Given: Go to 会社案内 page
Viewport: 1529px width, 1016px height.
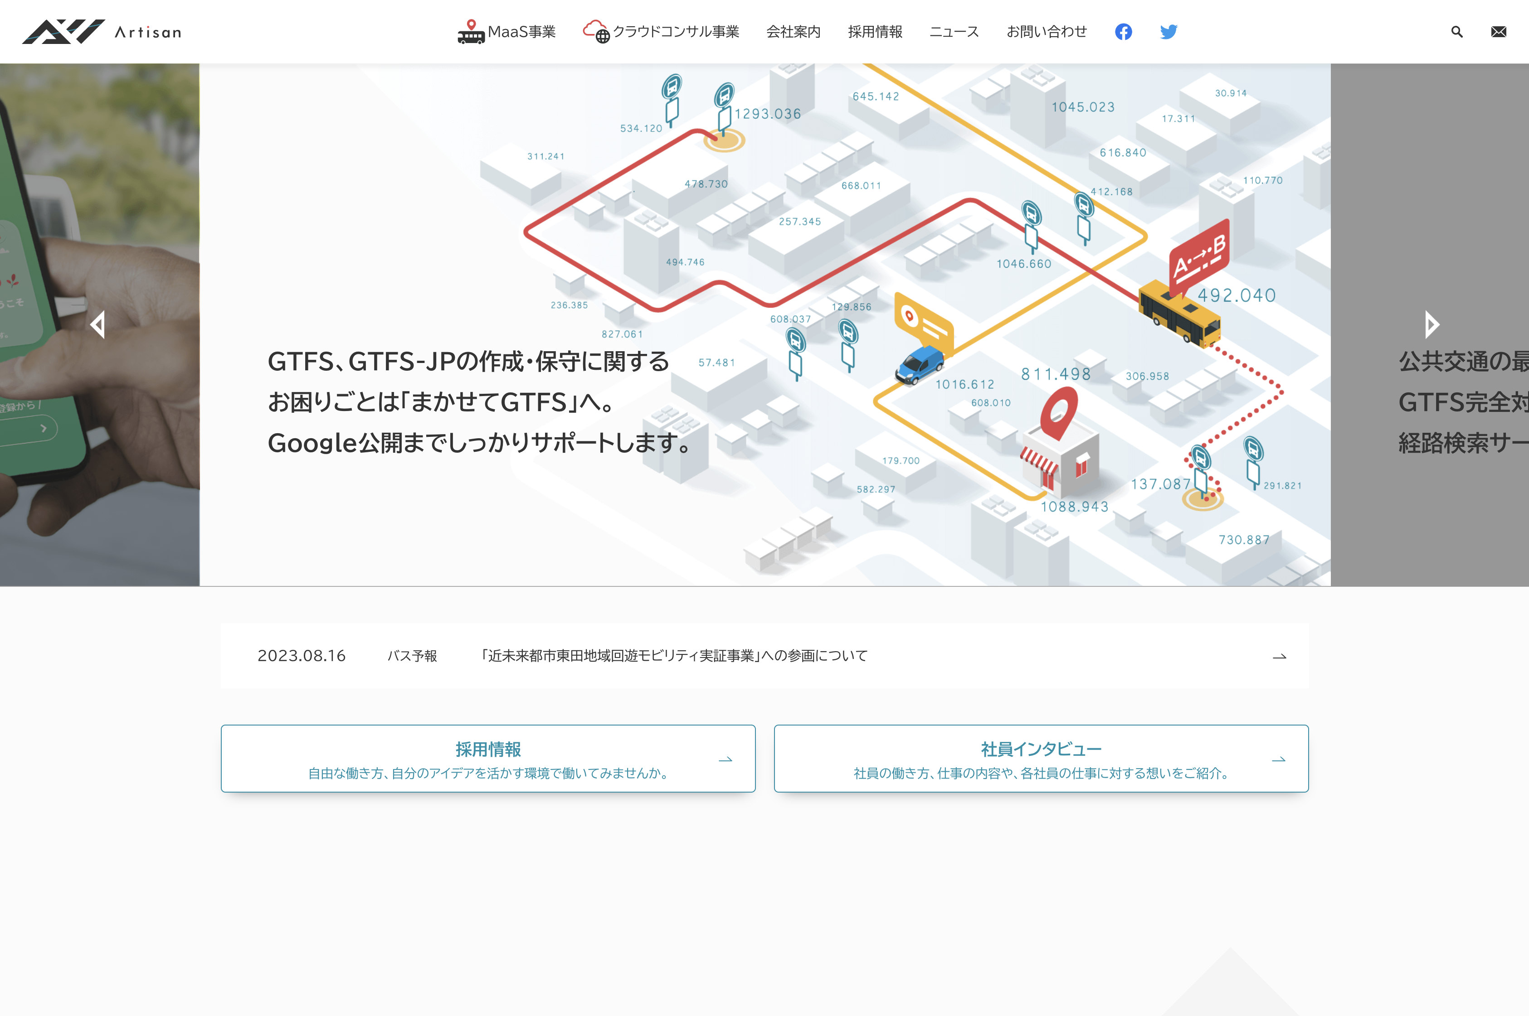Looking at the screenshot, I should [x=794, y=32].
